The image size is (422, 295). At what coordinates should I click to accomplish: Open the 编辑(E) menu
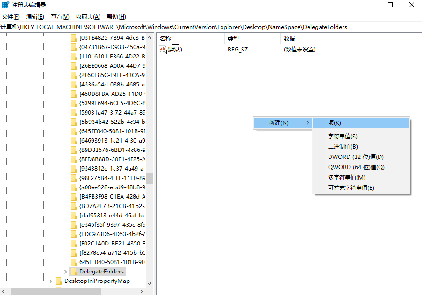pyautogui.click(x=35, y=17)
